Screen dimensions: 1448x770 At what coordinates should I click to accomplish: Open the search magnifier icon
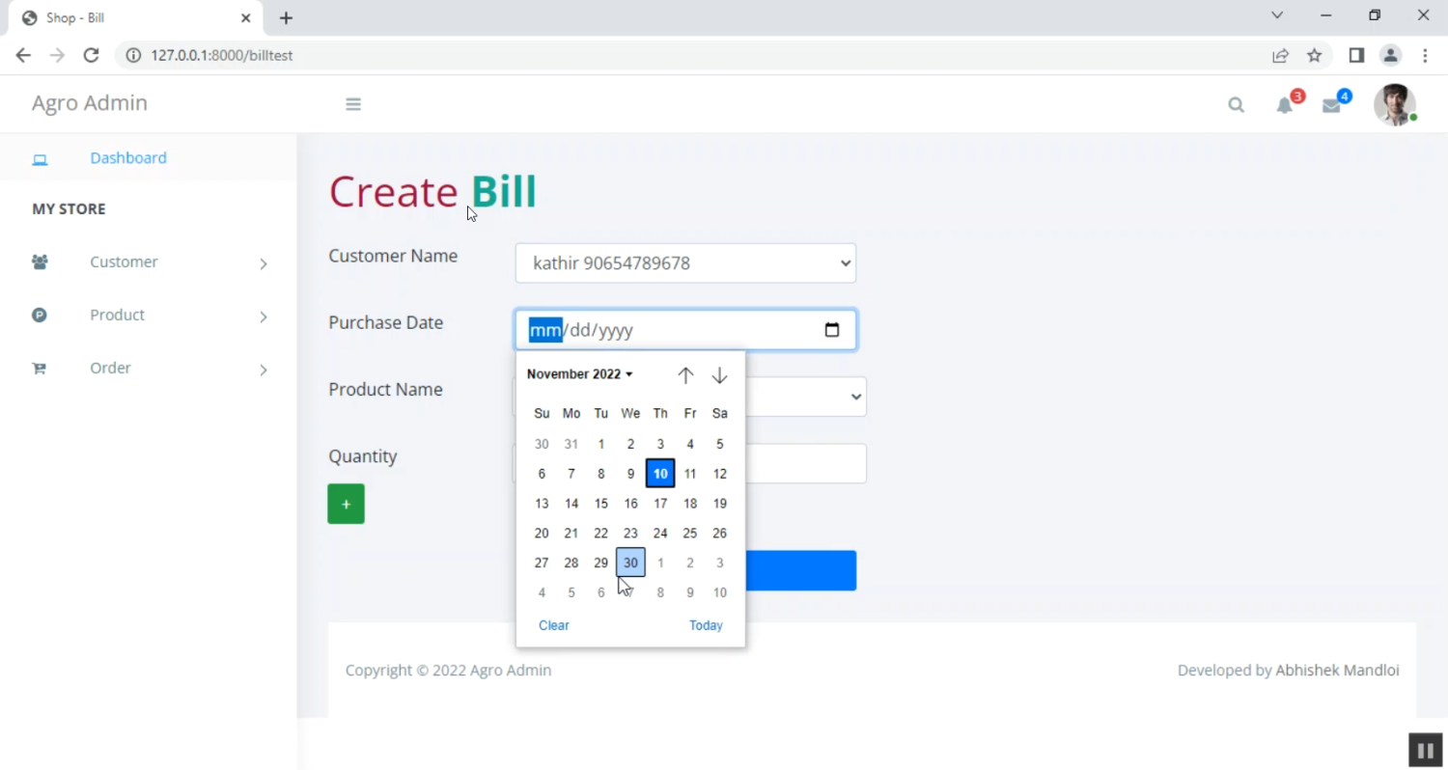[1236, 105]
